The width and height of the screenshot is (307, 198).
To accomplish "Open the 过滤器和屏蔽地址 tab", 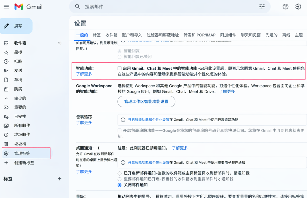I will [x=163, y=35].
